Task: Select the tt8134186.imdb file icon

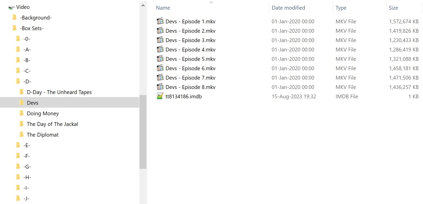Action: click(160, 96)
